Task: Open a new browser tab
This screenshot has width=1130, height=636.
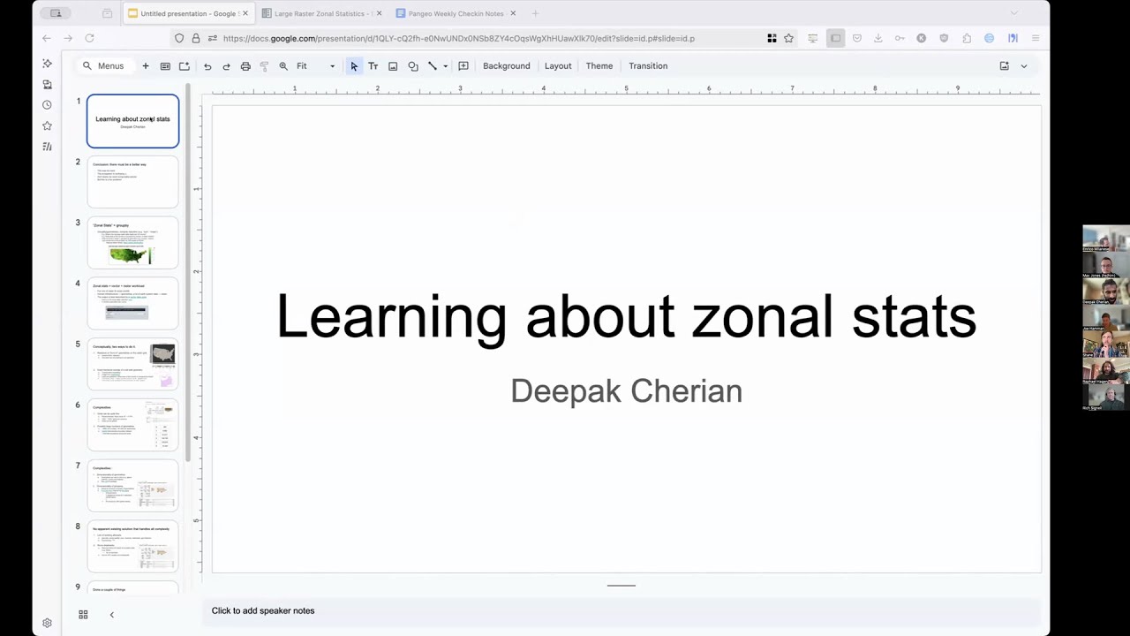Action: point(535,13)
